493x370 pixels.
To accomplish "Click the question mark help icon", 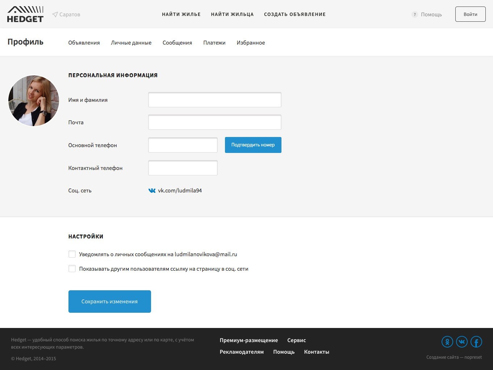I will (415, 14).
